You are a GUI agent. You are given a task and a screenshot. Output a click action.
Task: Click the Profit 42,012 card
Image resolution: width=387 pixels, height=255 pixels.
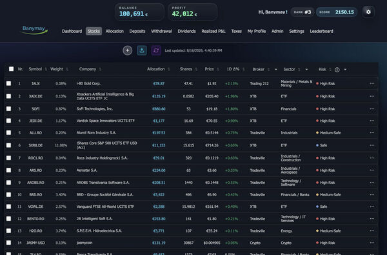pyautogui.click(x=192, y=12)
